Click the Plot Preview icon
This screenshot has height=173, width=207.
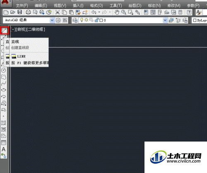click(x=35, y=12)
